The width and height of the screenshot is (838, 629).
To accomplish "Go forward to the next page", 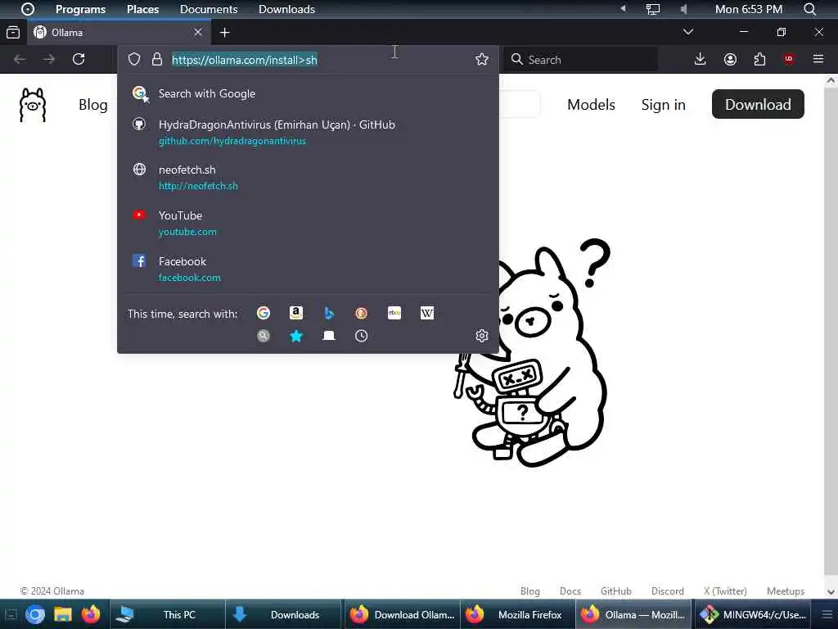I will point(49,59).
